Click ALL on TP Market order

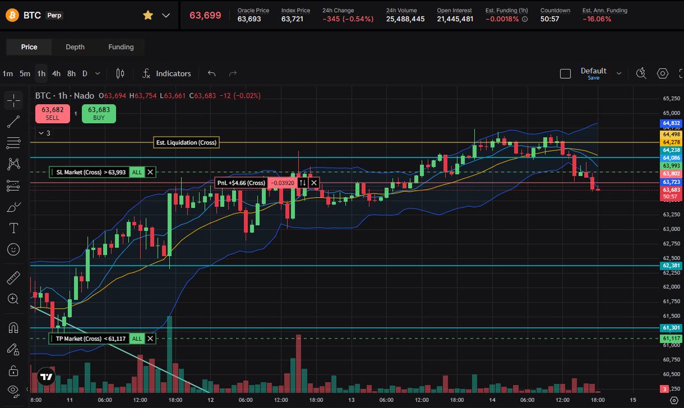point(137,338)
